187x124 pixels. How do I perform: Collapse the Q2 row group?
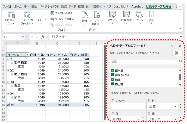coord(8,71)
